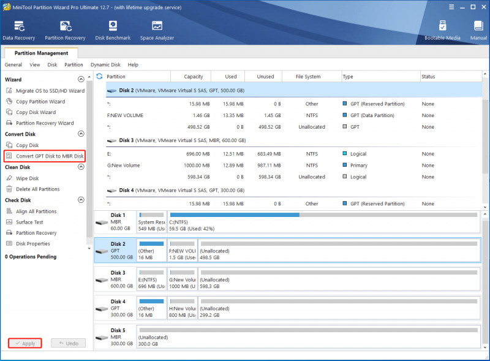490x361 pixels.
Task: Open the Partition menu
Action: [73, 65]
